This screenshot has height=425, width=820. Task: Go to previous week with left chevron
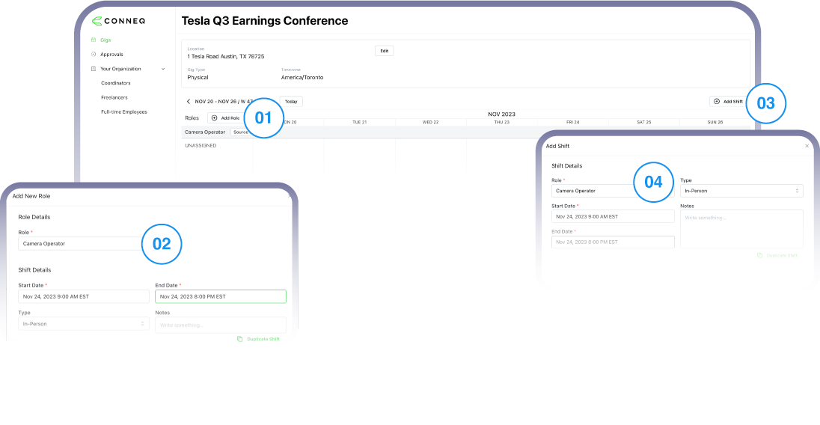tap(189, 102)
